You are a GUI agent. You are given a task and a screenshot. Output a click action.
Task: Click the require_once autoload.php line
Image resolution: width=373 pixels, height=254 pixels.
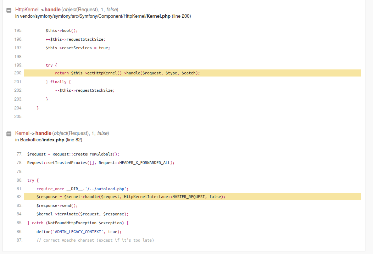(x=82, y=189)
